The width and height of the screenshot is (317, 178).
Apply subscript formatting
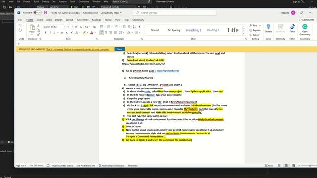point(67,33)
